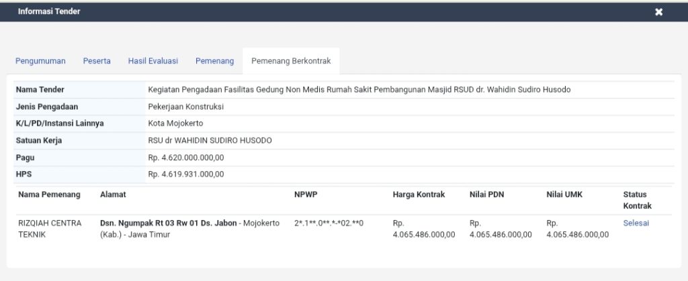Click the Nama Pemenang column header
Image resolution: width=688 pixels, height=281 pixels.
[x=49, y=194]
